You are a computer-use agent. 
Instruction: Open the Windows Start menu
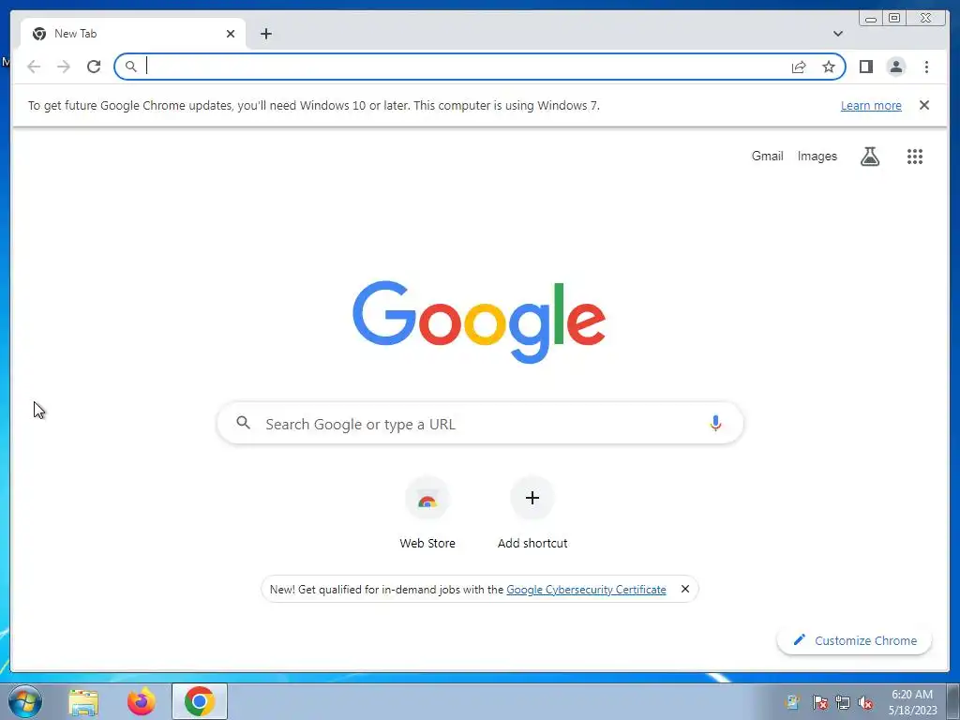pos(25,701)
